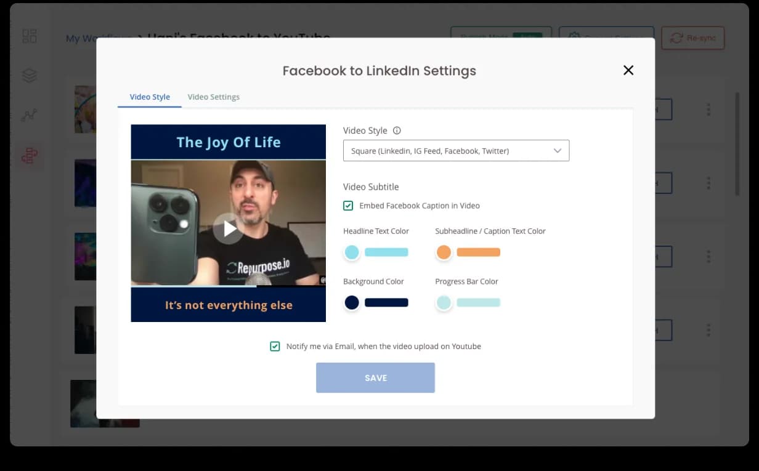Click the info icon beside Video Style
This screenshot has height=471, width=759.
pyautogui.click(x=397, y=131)
